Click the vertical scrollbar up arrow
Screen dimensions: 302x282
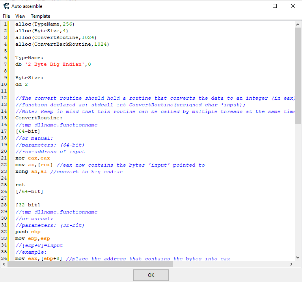coord(298,24)
